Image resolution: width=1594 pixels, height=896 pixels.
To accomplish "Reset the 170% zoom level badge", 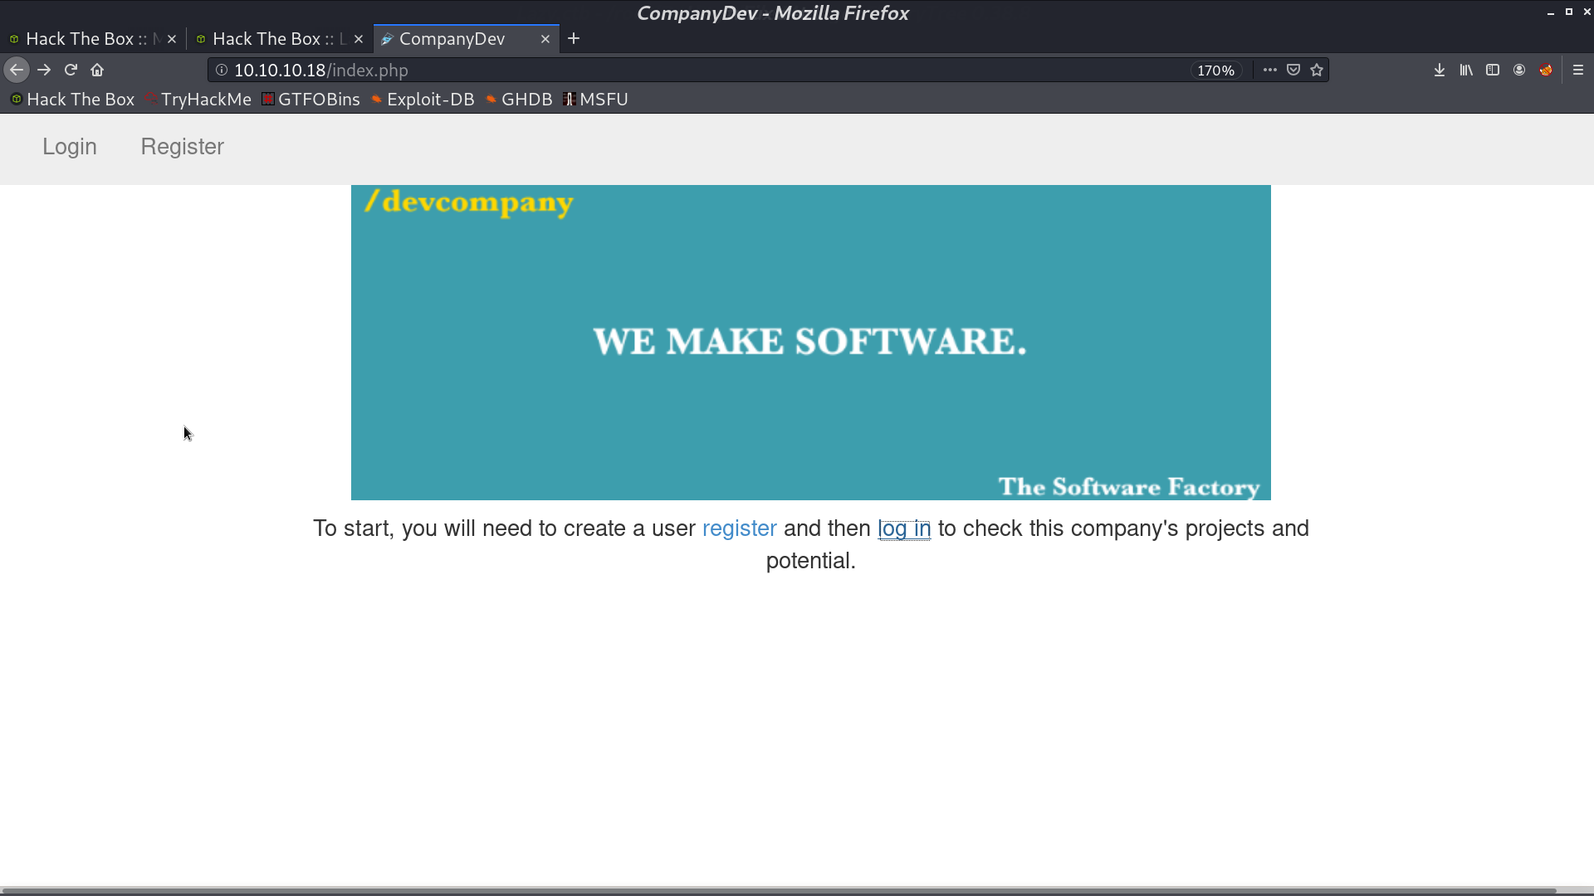I will 1215,71.
